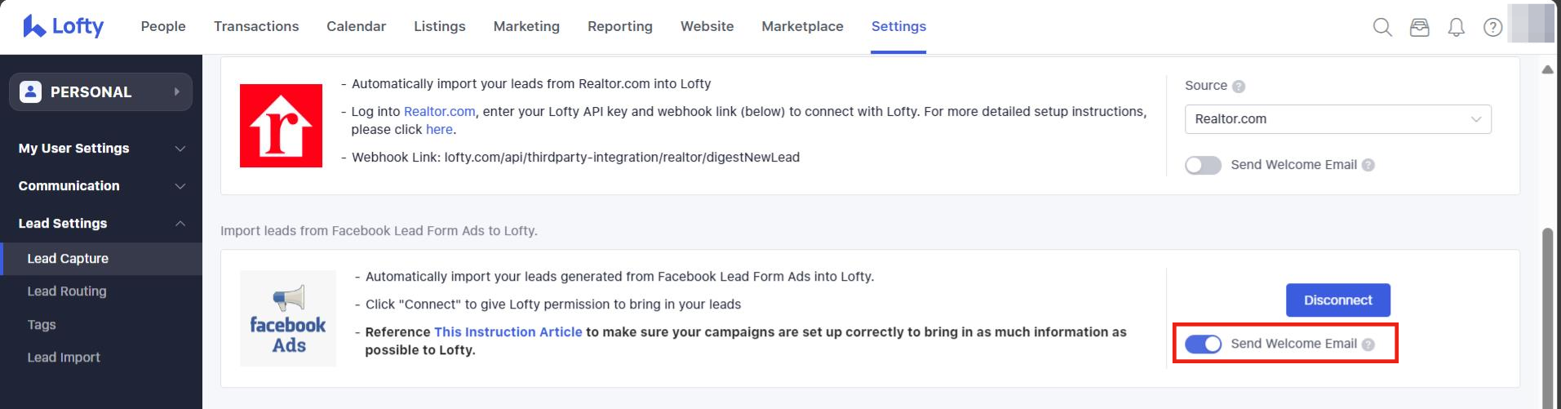Expand My User Settings section

(101, 149)
